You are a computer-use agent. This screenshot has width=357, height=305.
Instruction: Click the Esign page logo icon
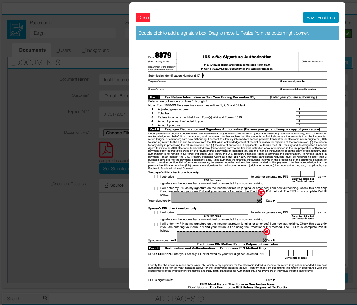[x=17, y=29]
